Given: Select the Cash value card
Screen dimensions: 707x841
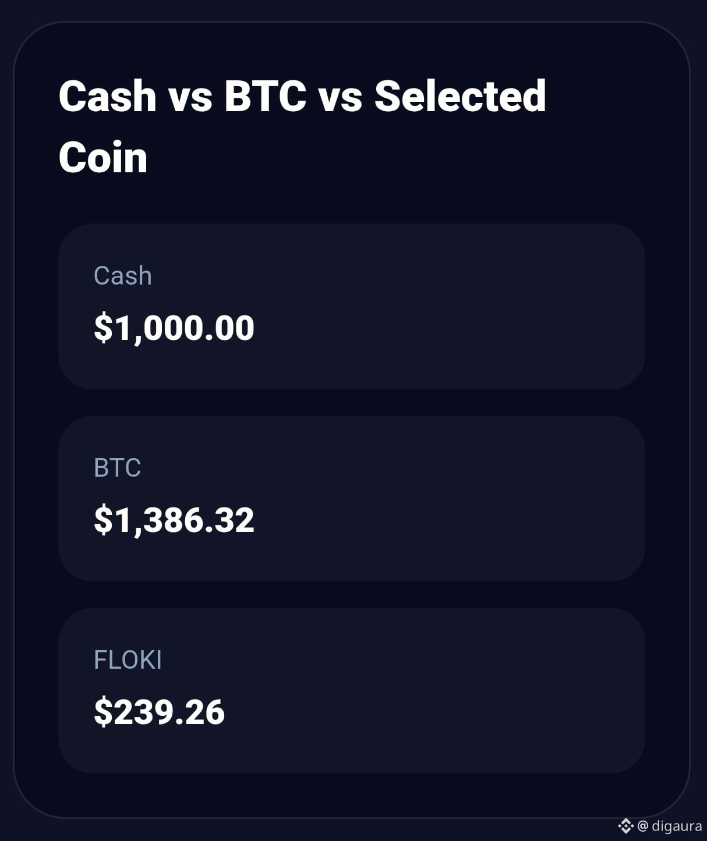Looking at the screenshot, I should tap(352, 306).
